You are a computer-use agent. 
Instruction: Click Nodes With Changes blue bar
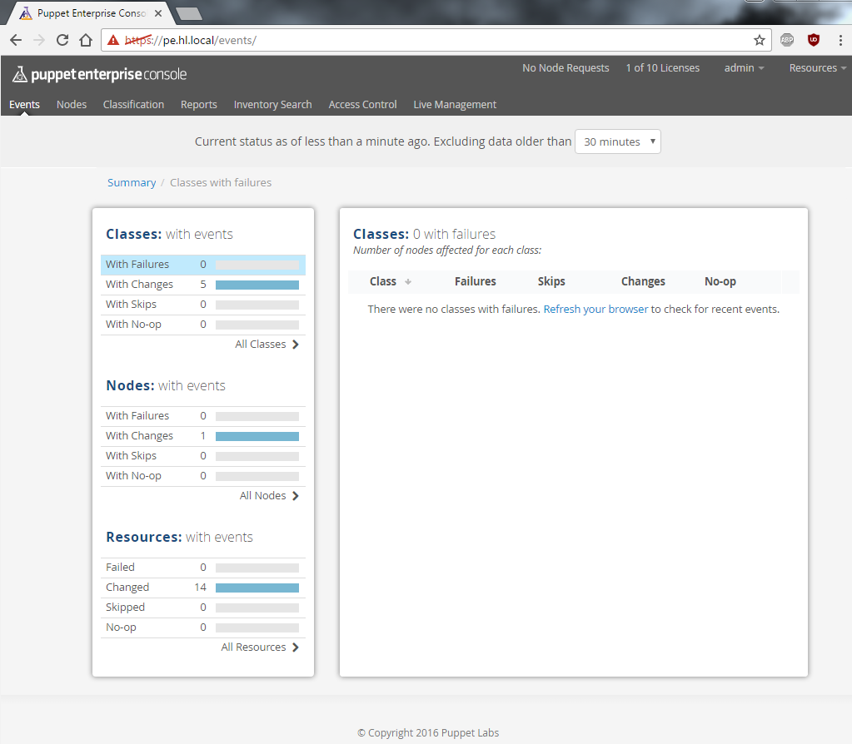257,437
